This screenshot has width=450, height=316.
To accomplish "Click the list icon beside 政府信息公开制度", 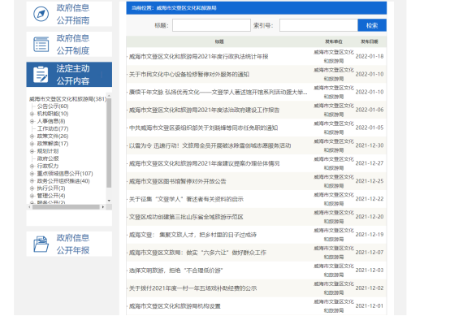I will (41, 44).
